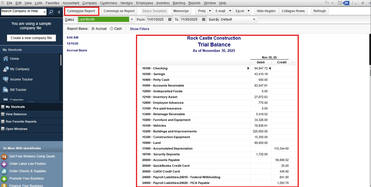The height and width of the screenshot is (187, 371).
Task: Click the search magnifier icon
Action: pyautogui.click(x=51, y=12)
